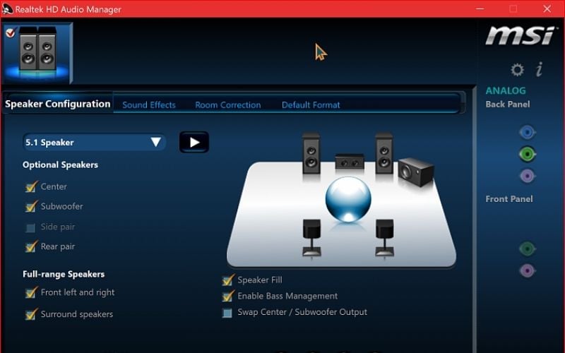Click the front right speaker in diagram
This screenshot has height=353, width=565.
384,153
